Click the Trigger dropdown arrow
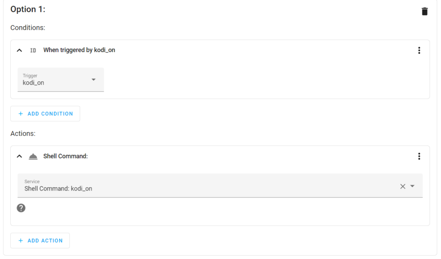Image resolution: width=441 pixels, height=259 pixels. point(93,80)
